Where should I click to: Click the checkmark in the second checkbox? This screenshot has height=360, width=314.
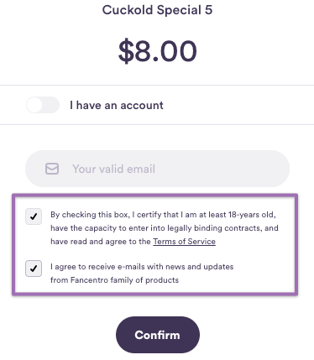(x=34, y=269)
